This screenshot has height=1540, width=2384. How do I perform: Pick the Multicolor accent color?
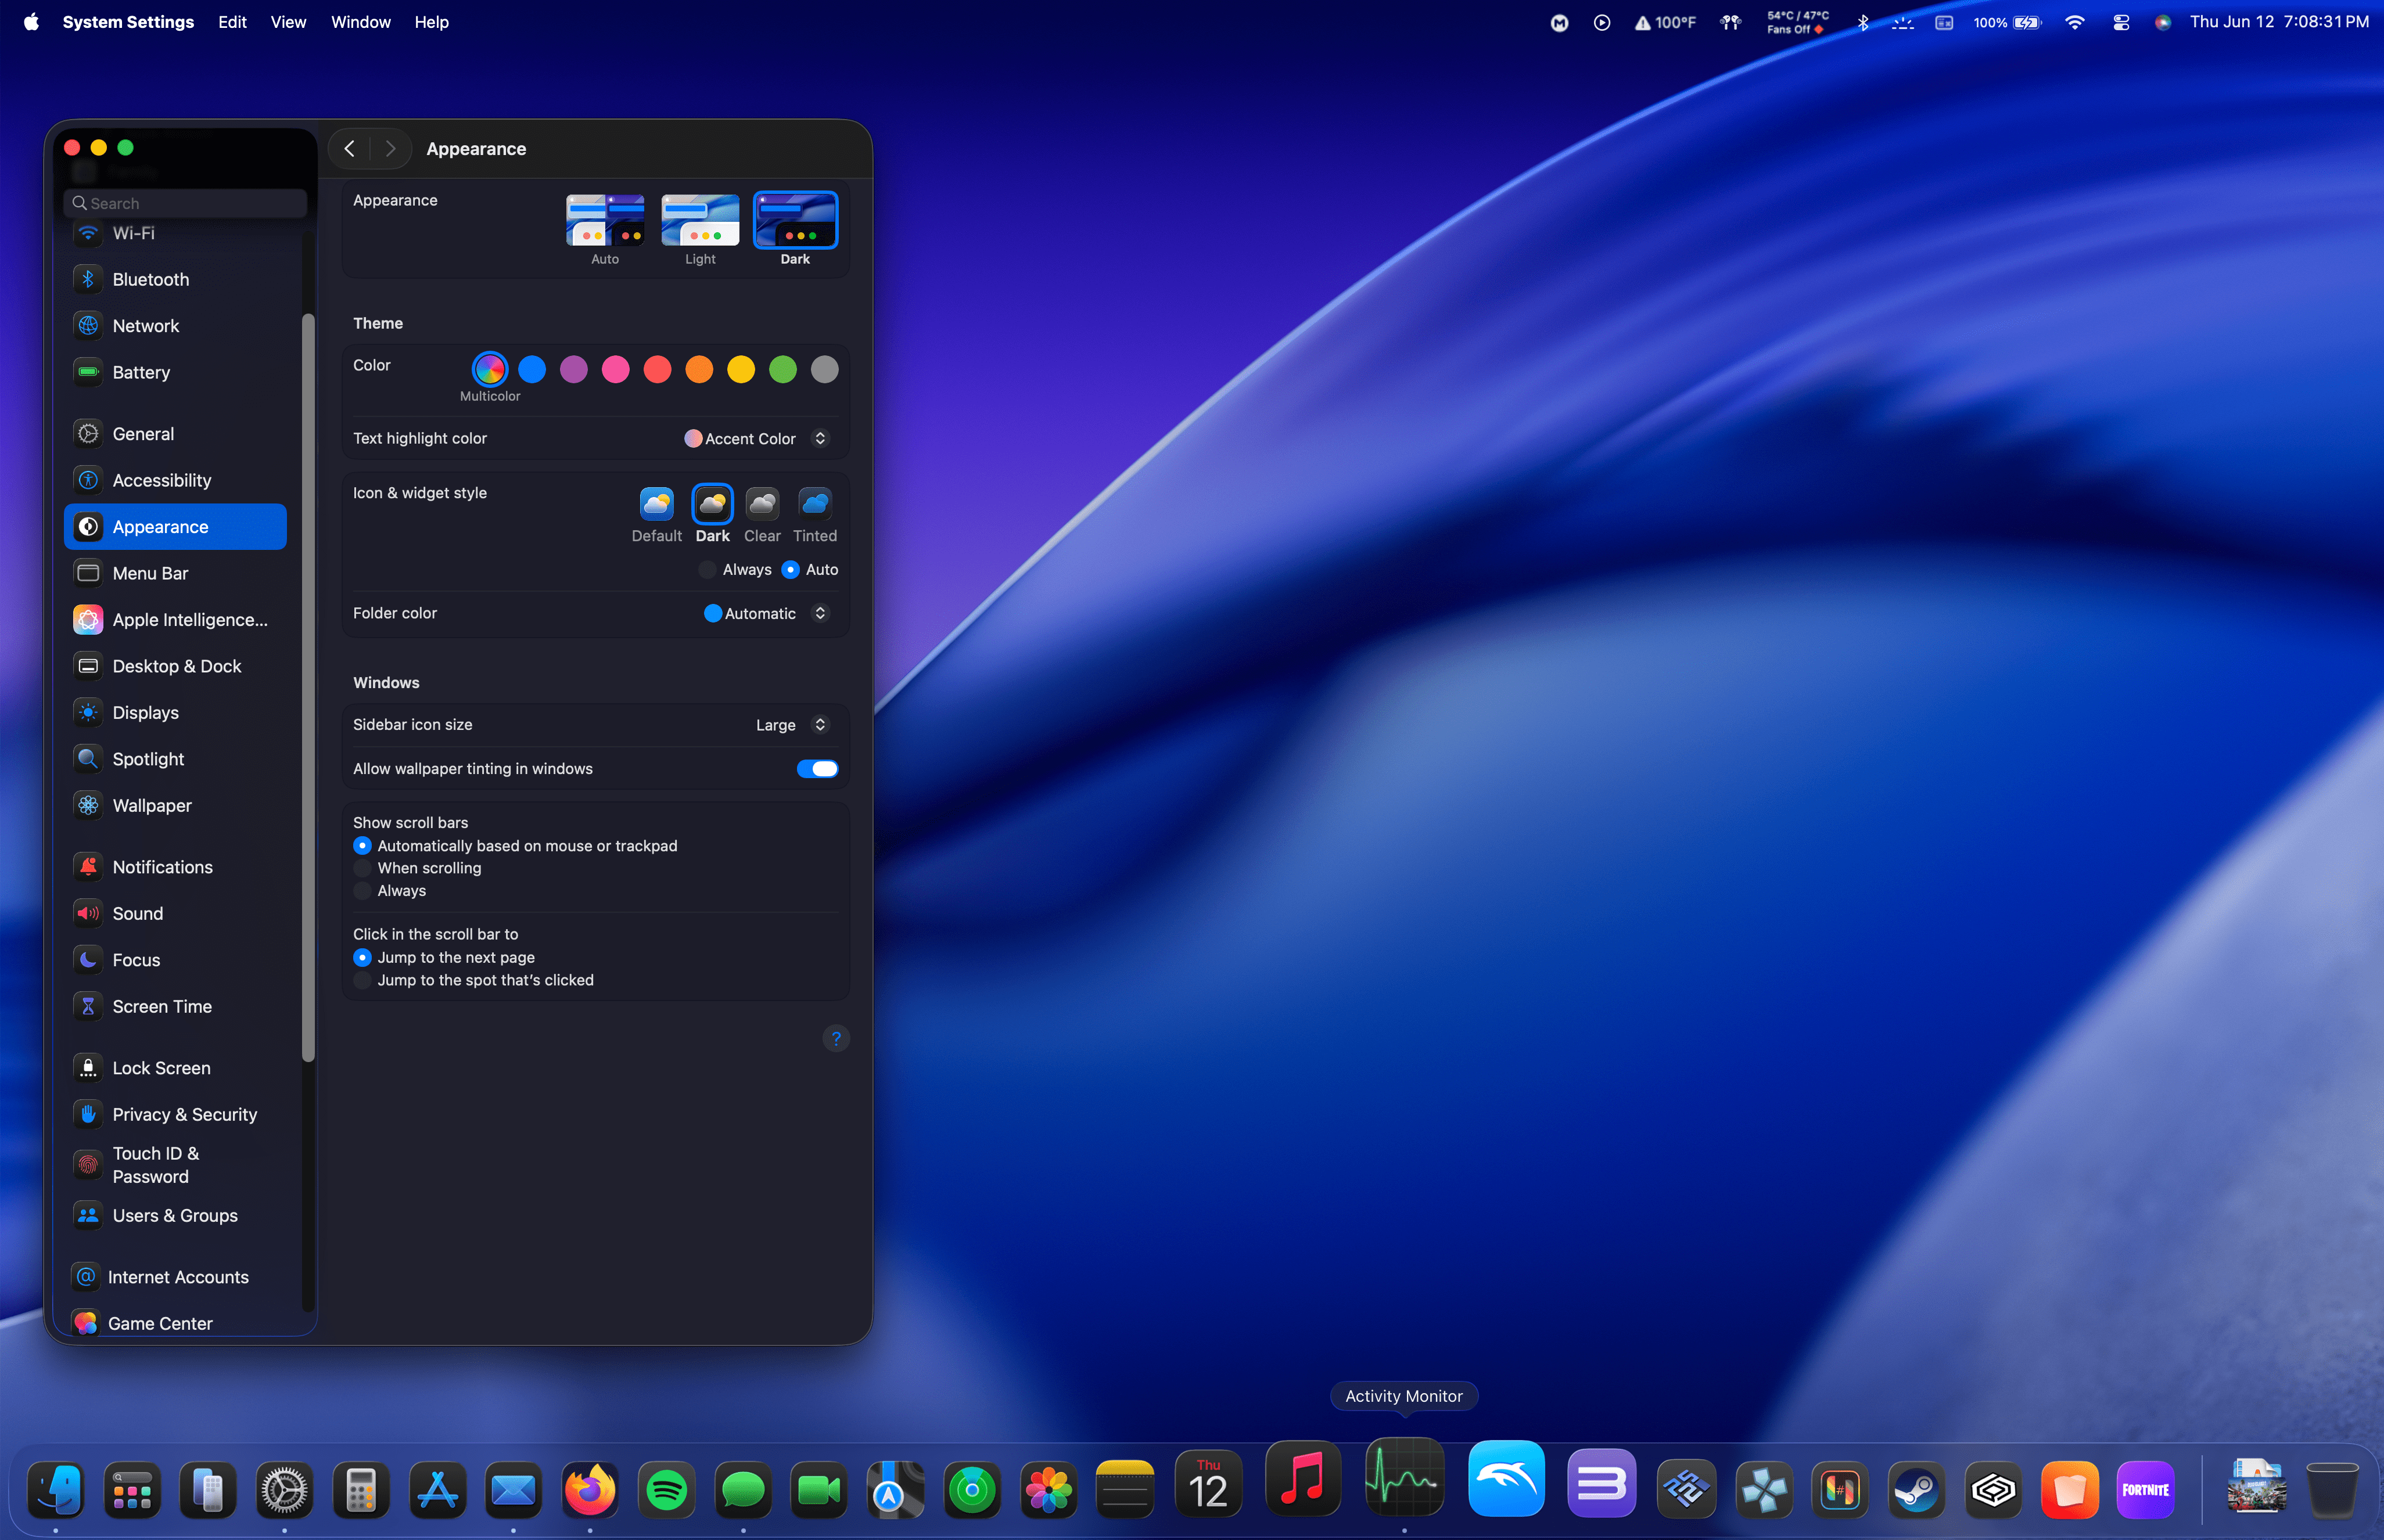(490, 370)
